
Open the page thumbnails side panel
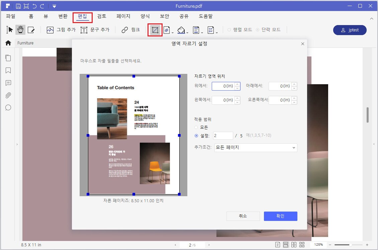pyautogui.click(x=8, y=58)
